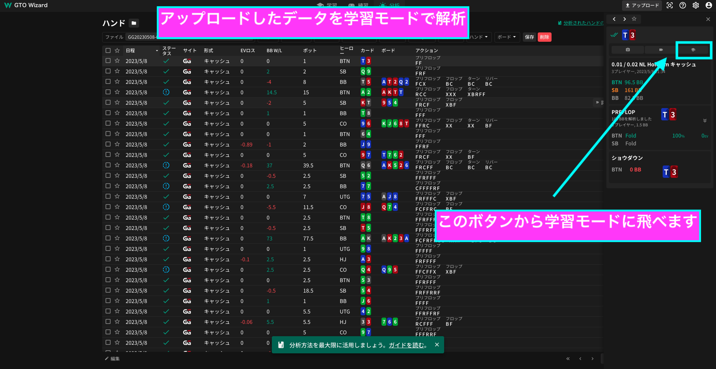
Task: Click the video replay icon in hand panel
Action: pos(661,50)
